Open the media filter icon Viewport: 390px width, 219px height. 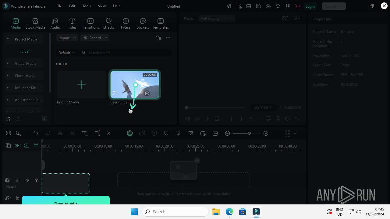tap(158, 38)
